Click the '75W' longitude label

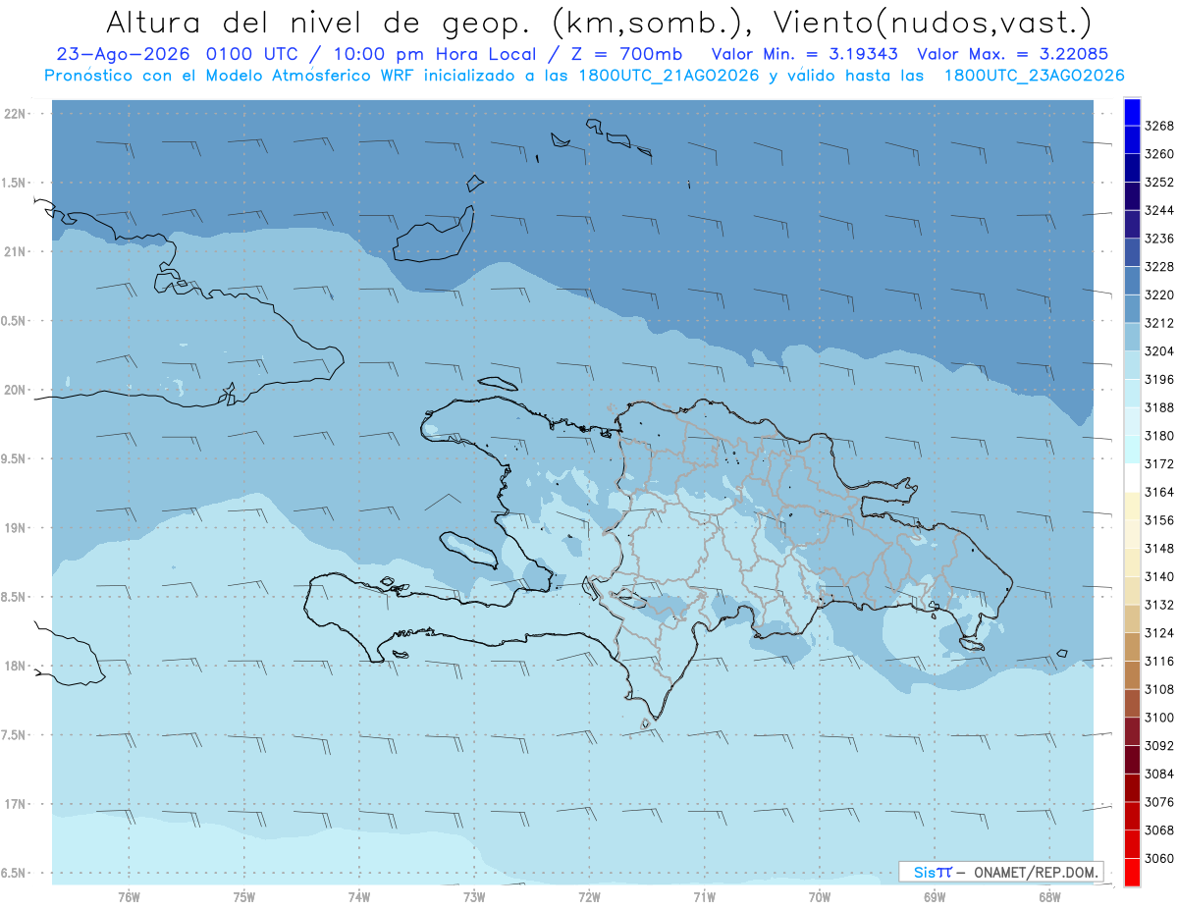pyautogui.click(x=244, y=896)
